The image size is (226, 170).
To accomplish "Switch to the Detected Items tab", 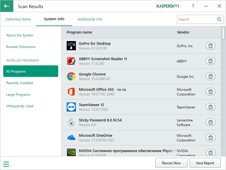I will pos(18,19).
